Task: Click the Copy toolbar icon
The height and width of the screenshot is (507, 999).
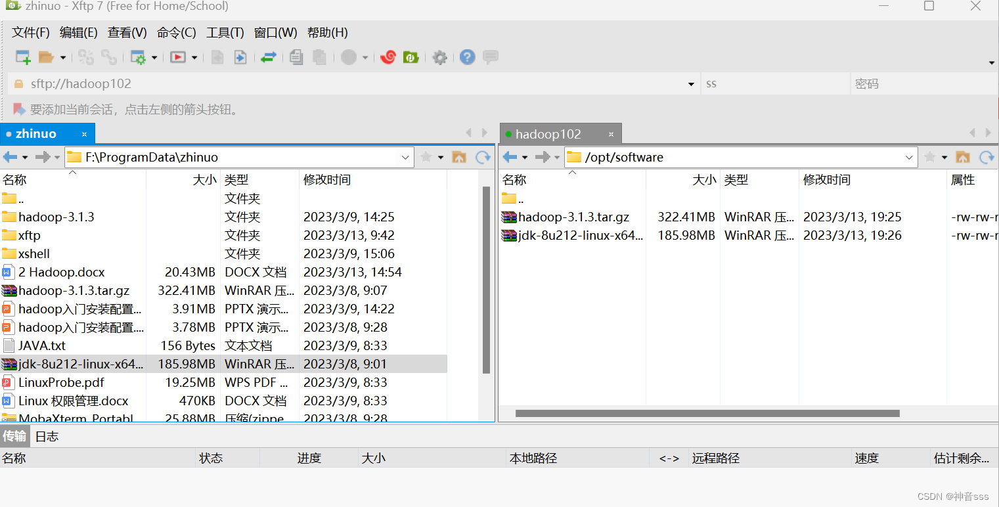Action: tap(296, 57)
